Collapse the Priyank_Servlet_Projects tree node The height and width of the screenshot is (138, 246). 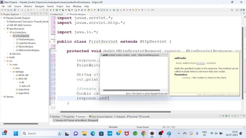pyautogui.click(x=2, y=18)
